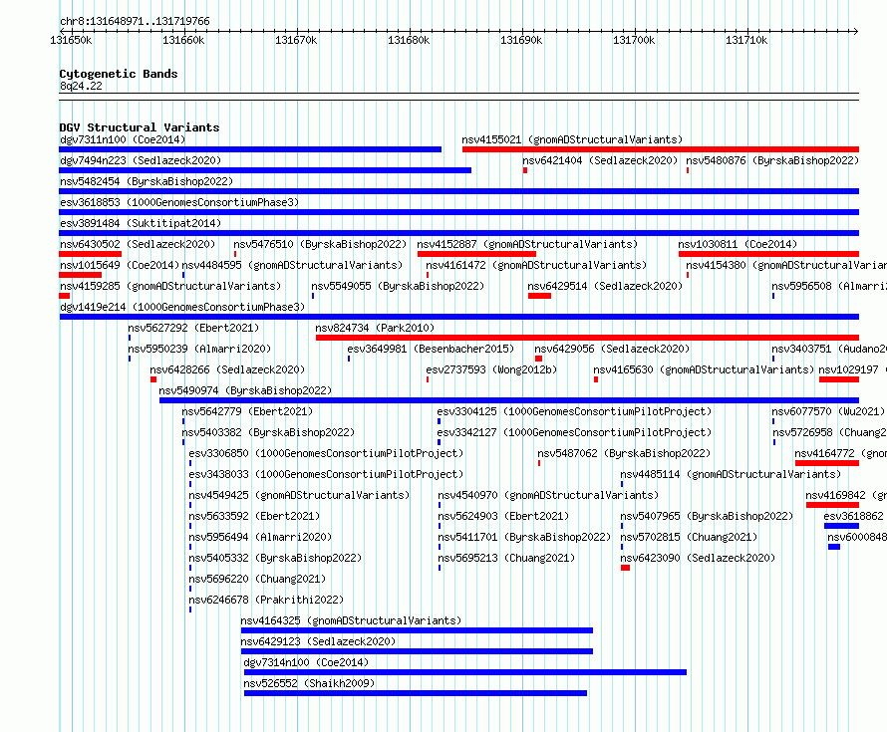Select nsv6429056 (Sedlazeck2020) label
Image resolution: width=887 pixels, height=732 pixels.
coord(612,349)
